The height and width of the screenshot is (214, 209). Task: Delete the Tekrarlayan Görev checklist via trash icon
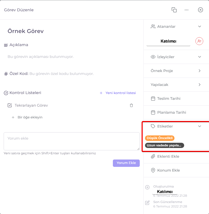(131, 105)
